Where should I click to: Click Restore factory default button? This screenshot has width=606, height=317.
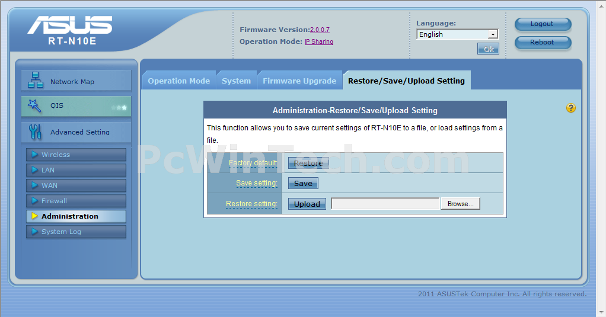(308, 163)
